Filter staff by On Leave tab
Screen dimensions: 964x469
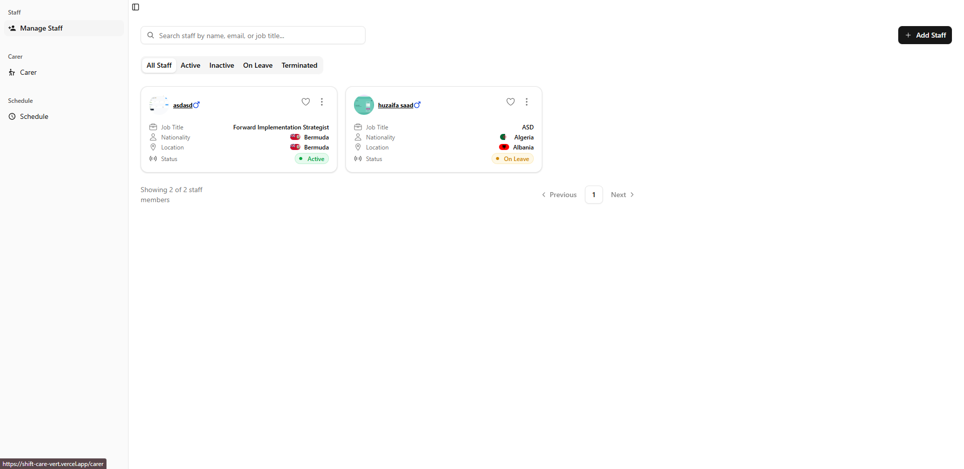258,65
